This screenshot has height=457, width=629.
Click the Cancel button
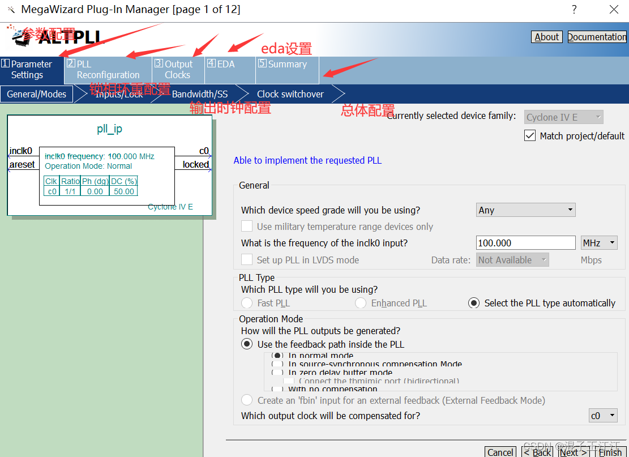point(500,452)
